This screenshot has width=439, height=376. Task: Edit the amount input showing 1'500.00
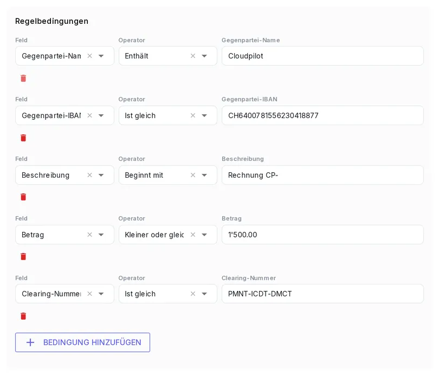click(322, 235)
